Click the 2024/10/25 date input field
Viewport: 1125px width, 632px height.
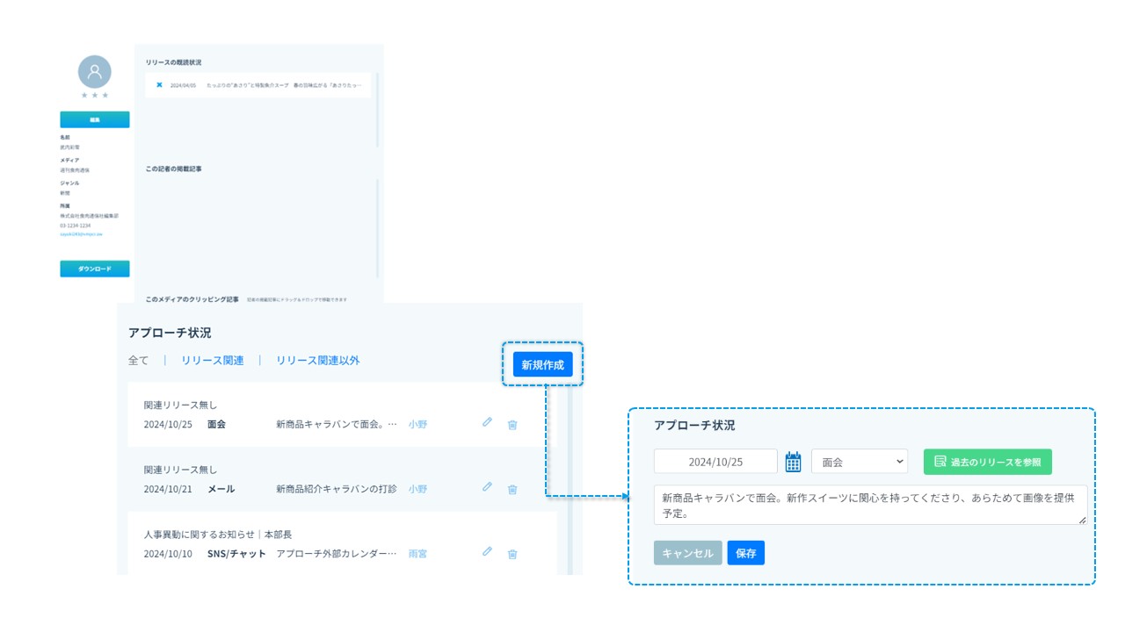(715, 462)
